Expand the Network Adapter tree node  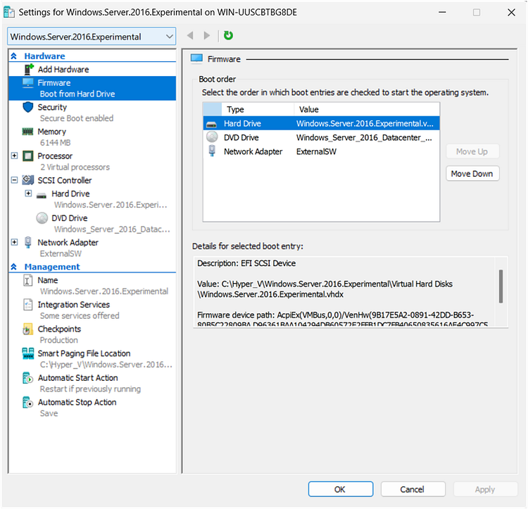pyautogui.click(x=15, y=242)
